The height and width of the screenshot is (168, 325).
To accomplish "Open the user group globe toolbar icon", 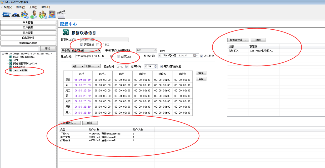I will tap(24, 14).
